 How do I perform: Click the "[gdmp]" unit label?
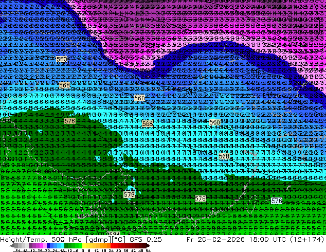click(99, 239)
